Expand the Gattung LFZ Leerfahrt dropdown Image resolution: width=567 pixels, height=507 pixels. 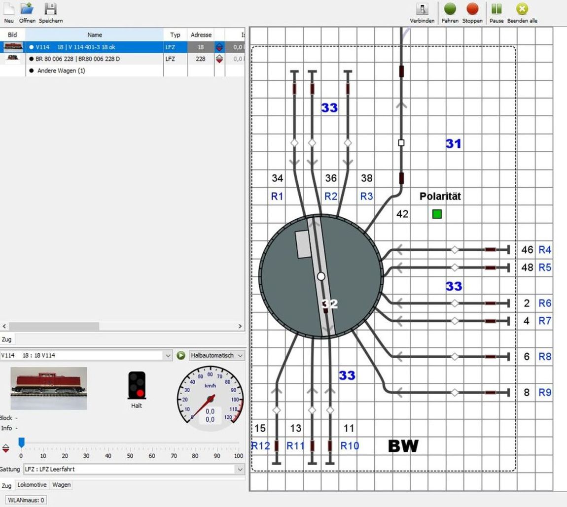(240, 469)
